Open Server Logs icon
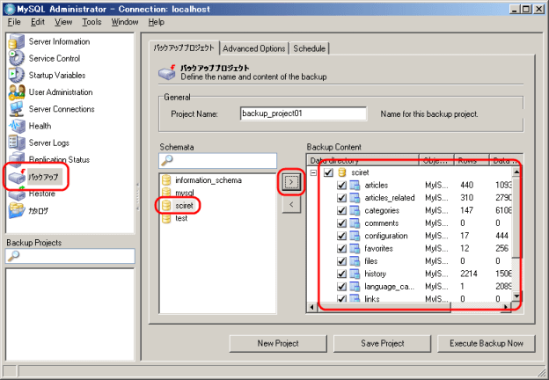The width and height of the screenshot is (549, 380). tap(17, 142)
